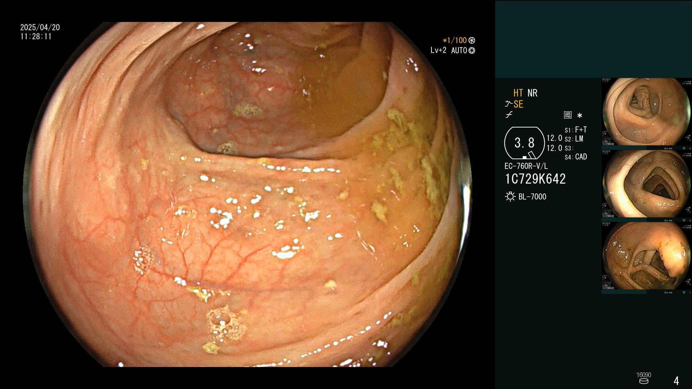Viewport: 692px width, 389px height.
Task: Click the serial number 1C729K642
Action: click(x=535, y=179)
